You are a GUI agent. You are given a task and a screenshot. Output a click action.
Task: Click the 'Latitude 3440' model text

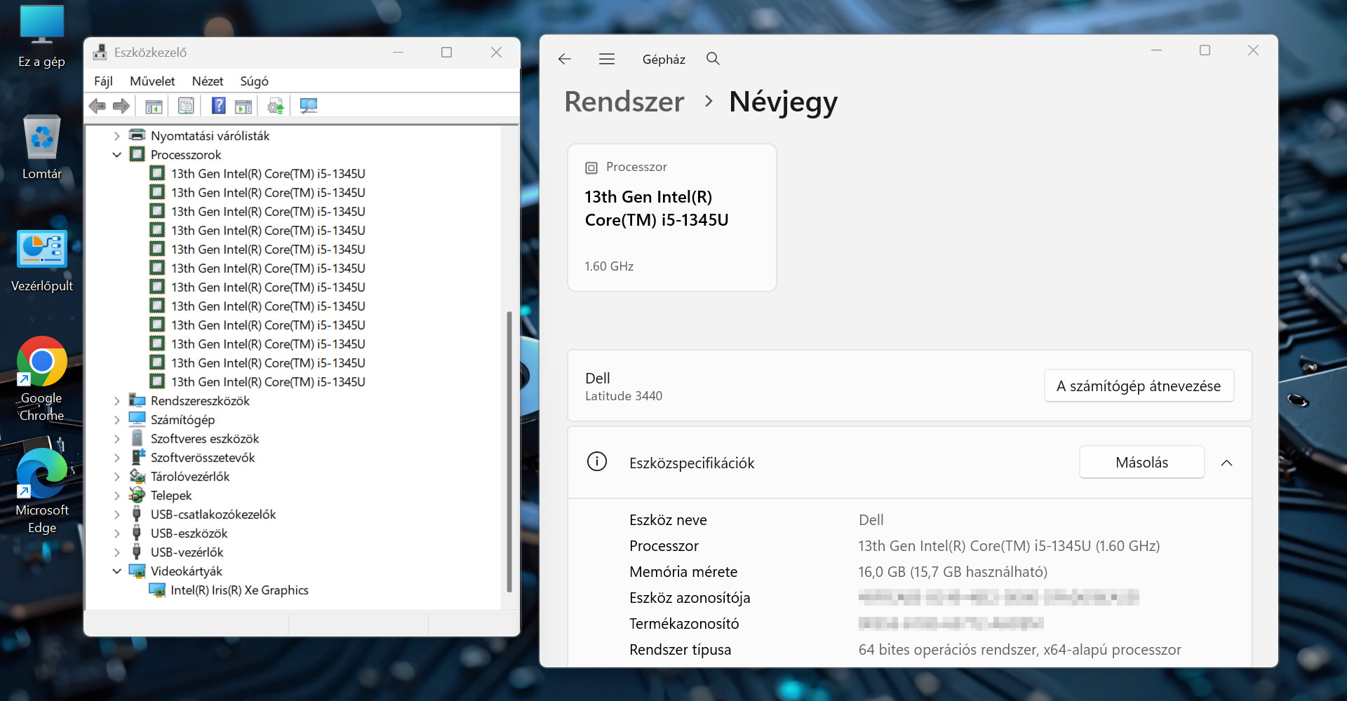[x=624, y=396]
